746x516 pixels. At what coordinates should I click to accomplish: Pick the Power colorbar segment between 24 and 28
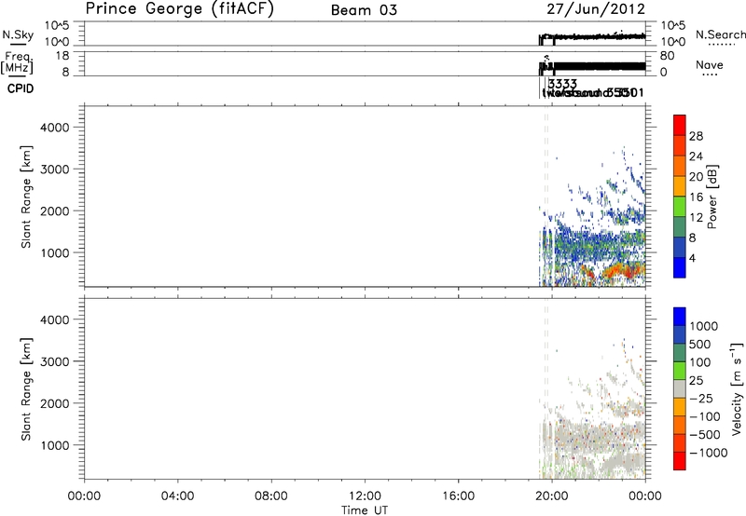[x=680, y=146]
